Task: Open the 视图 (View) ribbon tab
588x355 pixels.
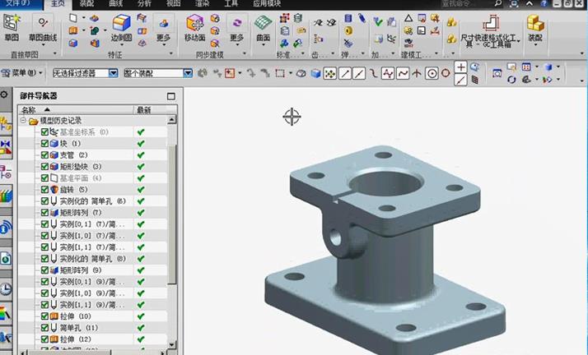Action: pos(174,3)
